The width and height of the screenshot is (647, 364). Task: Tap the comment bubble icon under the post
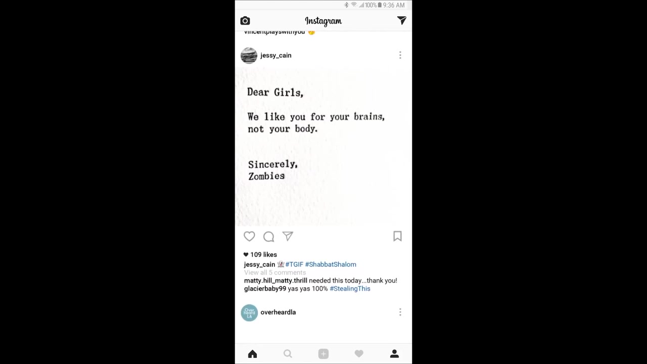click(x=268, y=236)
